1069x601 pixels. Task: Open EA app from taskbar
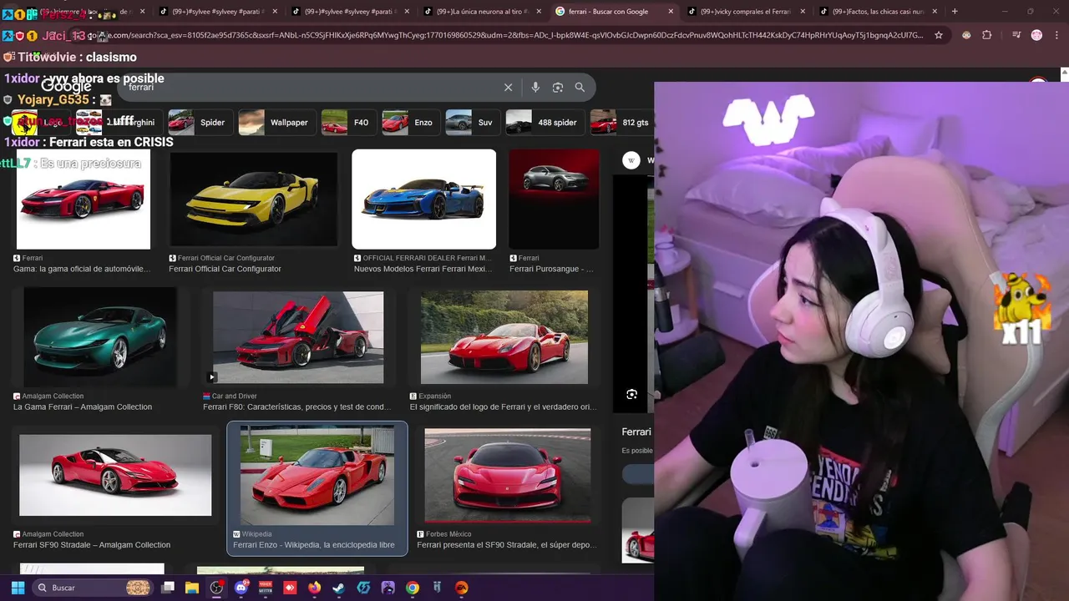coord(461,588)
